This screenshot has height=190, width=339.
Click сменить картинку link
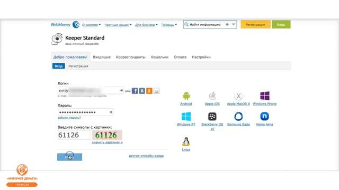coord(107,142)
